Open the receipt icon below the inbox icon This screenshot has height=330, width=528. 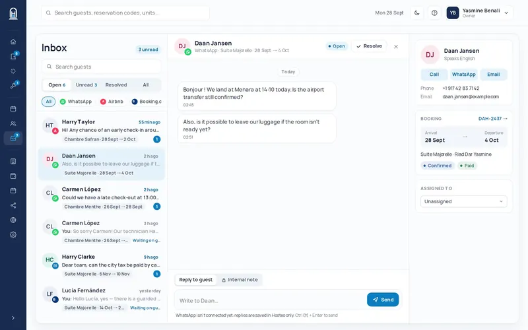tap(13, 161)
